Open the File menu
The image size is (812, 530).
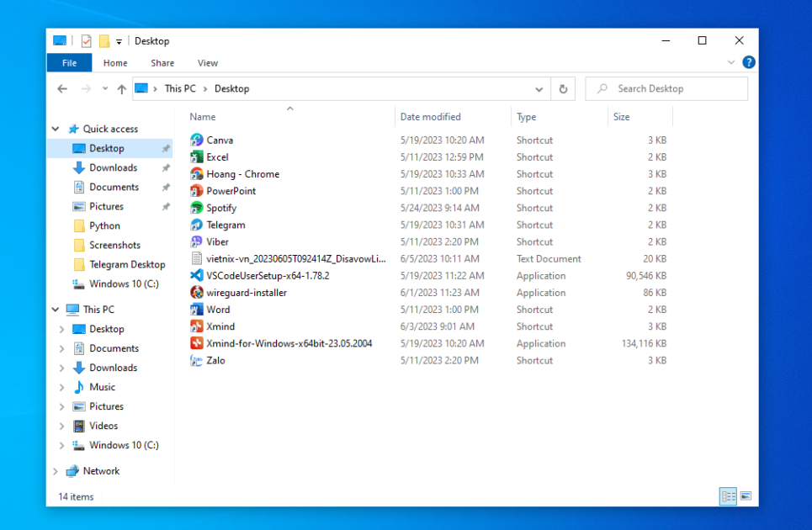click(x=69, y=63)
